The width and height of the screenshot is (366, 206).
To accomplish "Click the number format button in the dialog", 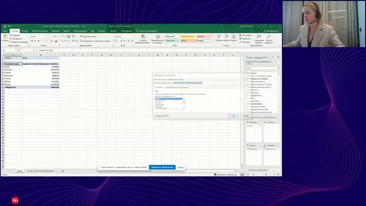I will (x=161, y=116).
